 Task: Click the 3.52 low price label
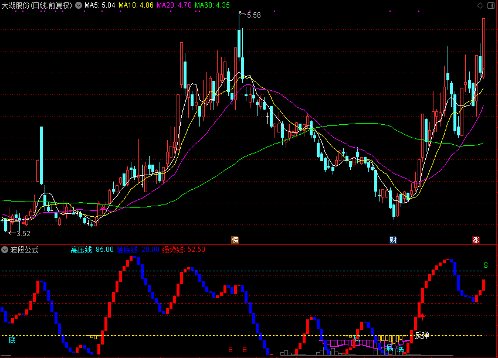[x=23, y=234]
